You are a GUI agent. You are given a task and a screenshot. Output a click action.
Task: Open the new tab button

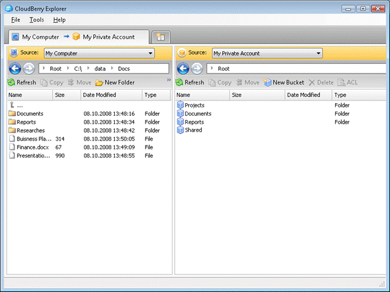tap(161, 37)
